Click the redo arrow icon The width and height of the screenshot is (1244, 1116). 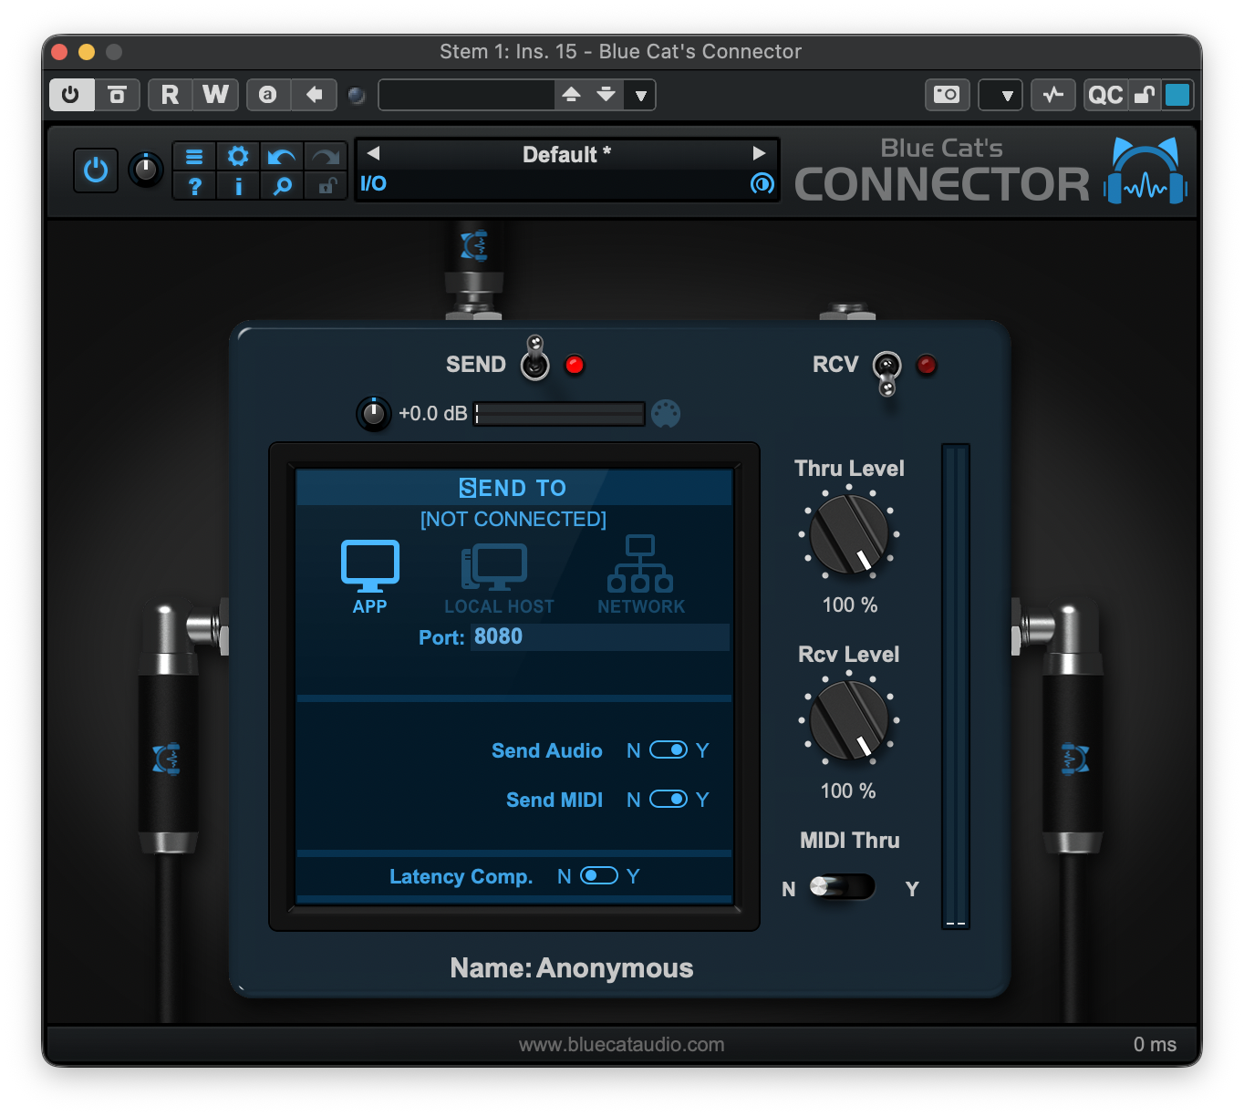326,157
